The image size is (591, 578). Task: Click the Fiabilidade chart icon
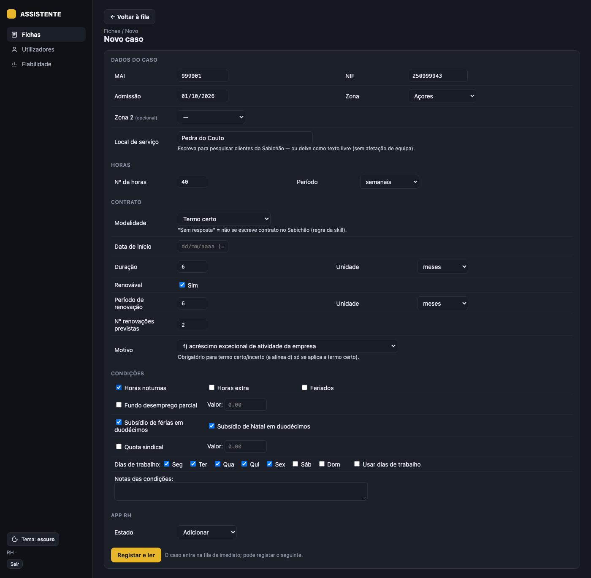(x=14, y=64)
